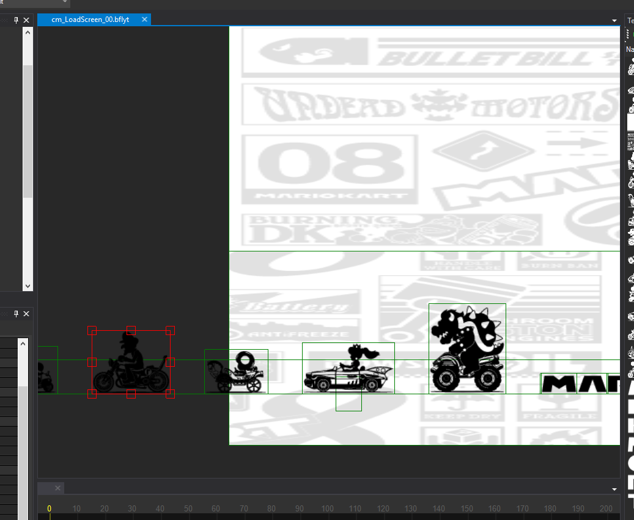Click the yellow frame 0 playhead marker
The width and height of the screenshot is (634, 520).
pos(50,508)
